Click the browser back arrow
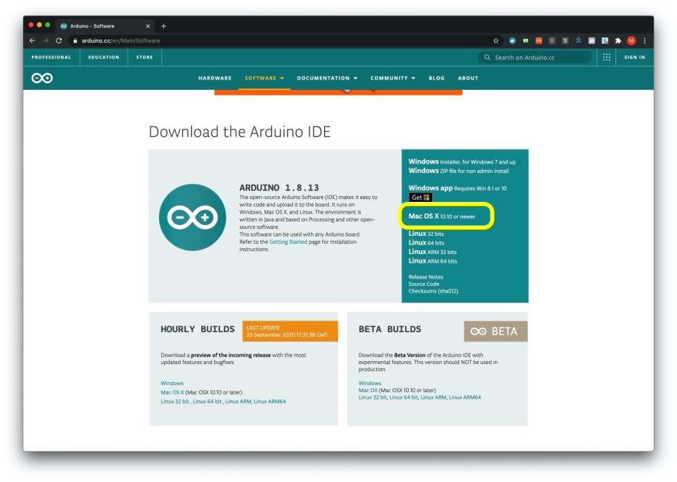 tap(33, 41)
